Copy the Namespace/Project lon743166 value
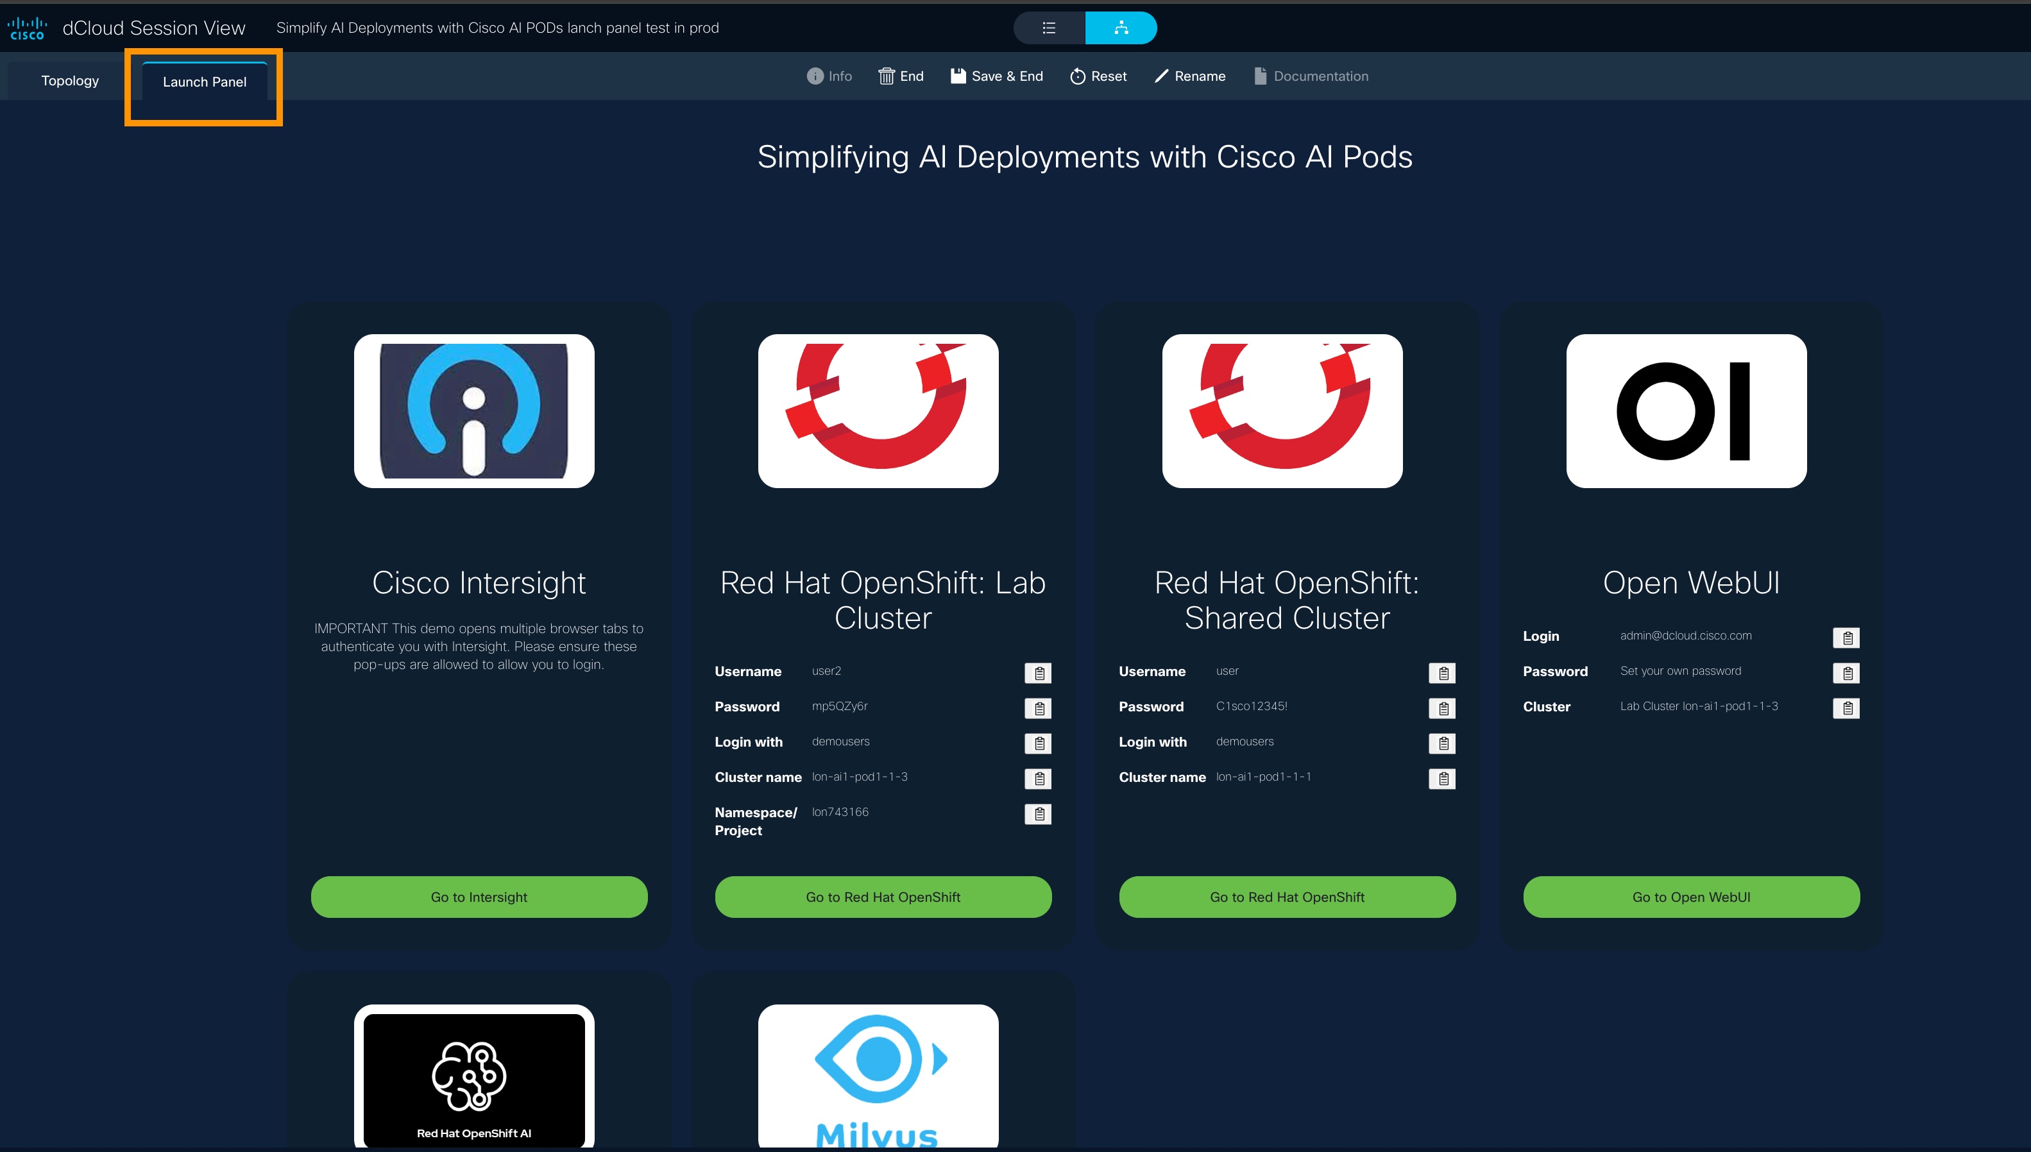This screenshot has height=1152, width=2031. 1038,814
